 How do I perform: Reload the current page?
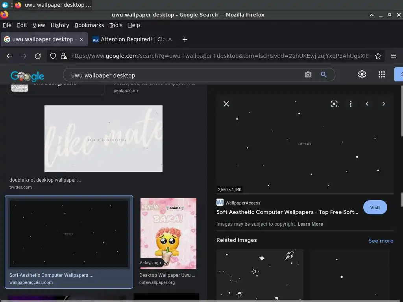coord(38,56)
